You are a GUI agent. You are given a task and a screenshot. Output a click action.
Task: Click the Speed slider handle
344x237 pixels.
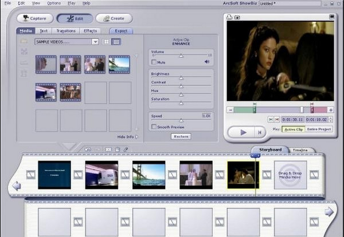[181, 120]
